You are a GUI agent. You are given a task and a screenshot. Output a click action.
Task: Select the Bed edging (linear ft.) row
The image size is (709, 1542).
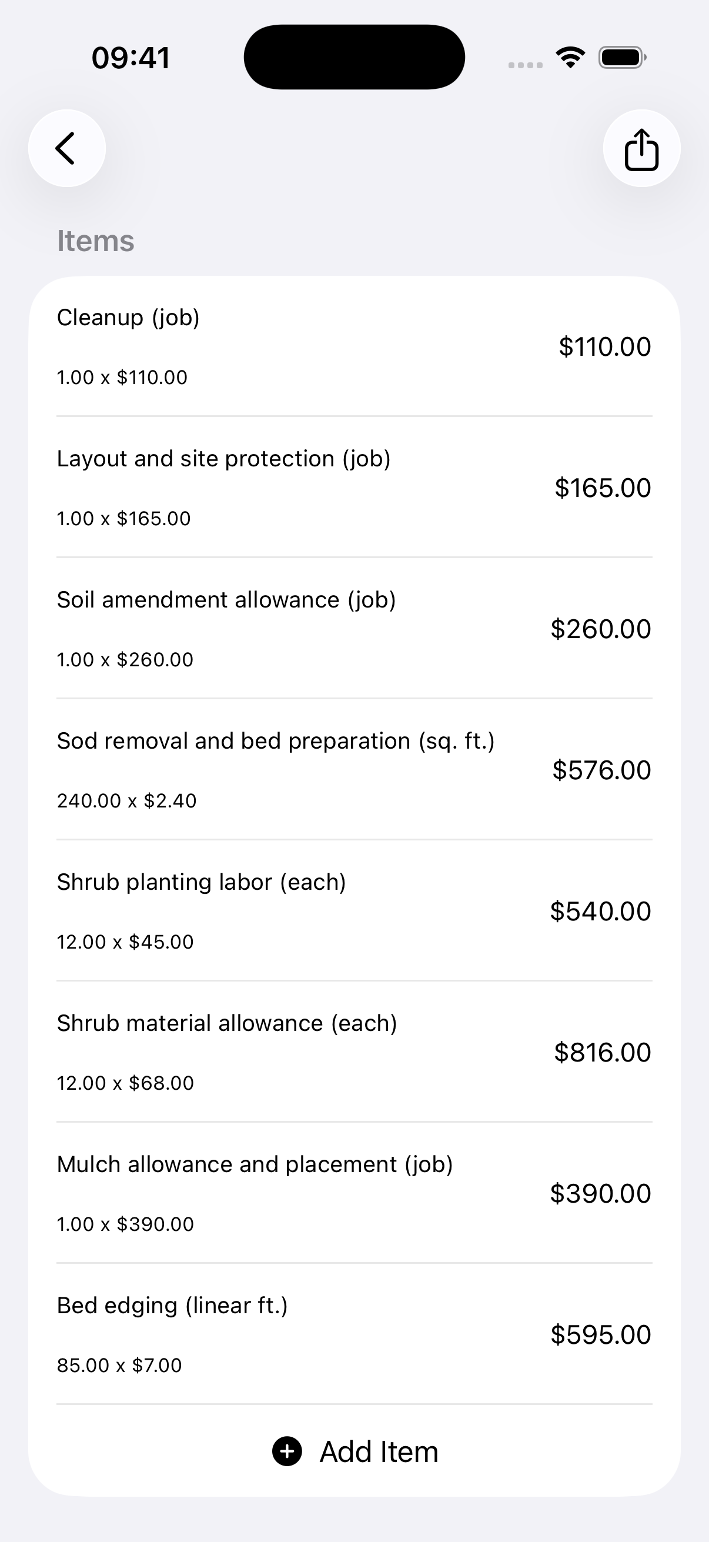pyautogui.click(x=354, y=1336)
